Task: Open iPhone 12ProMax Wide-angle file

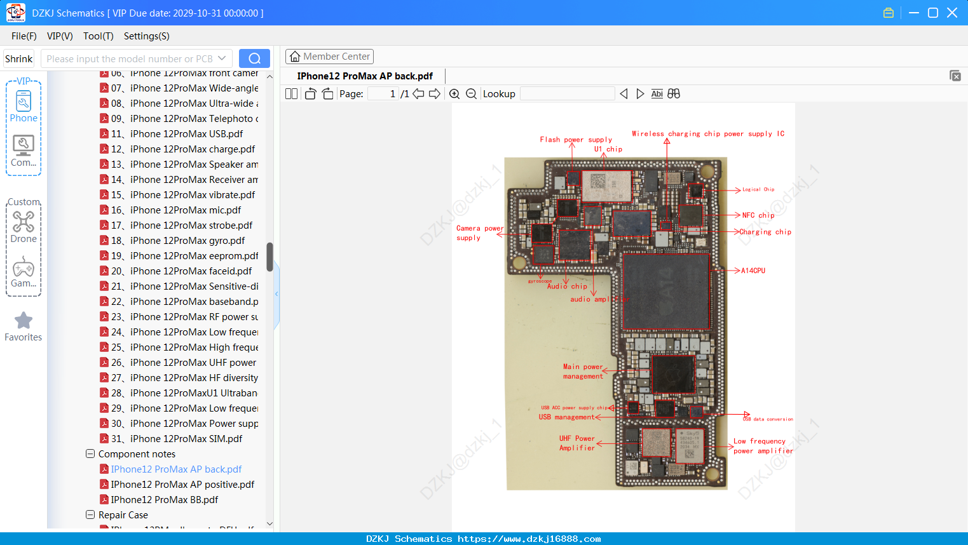Action: 179,88
